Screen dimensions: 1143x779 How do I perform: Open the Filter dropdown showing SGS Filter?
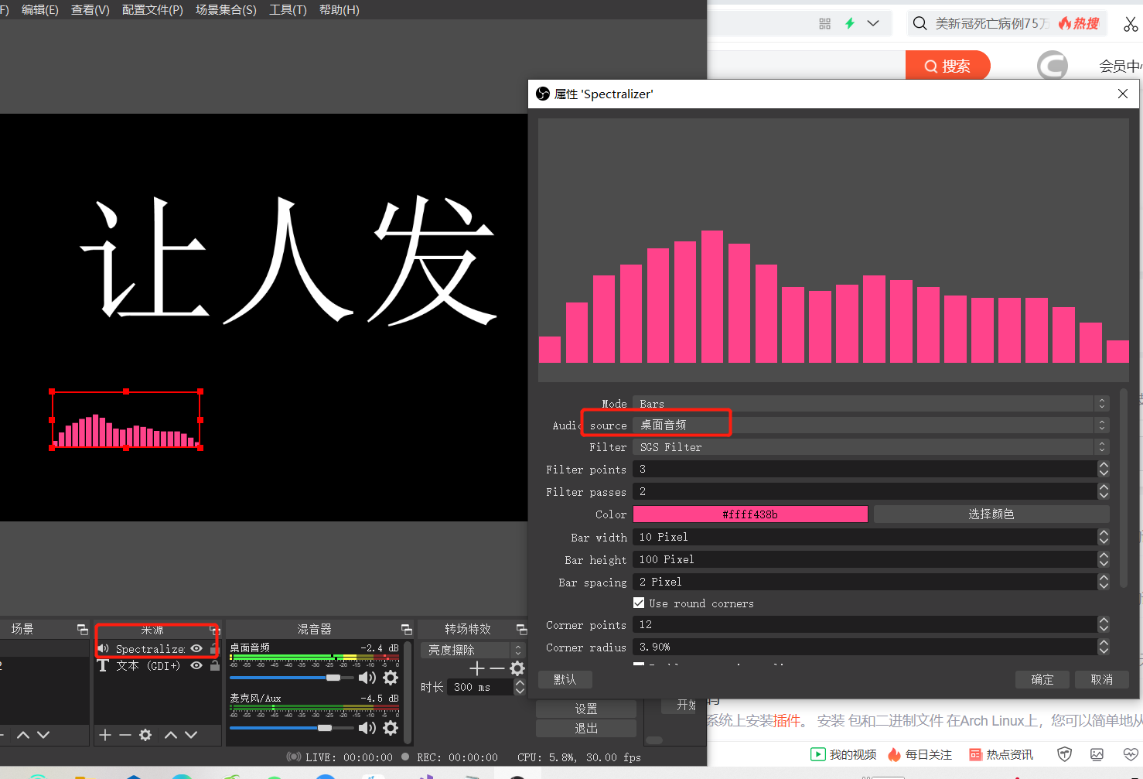coord(871,447)
